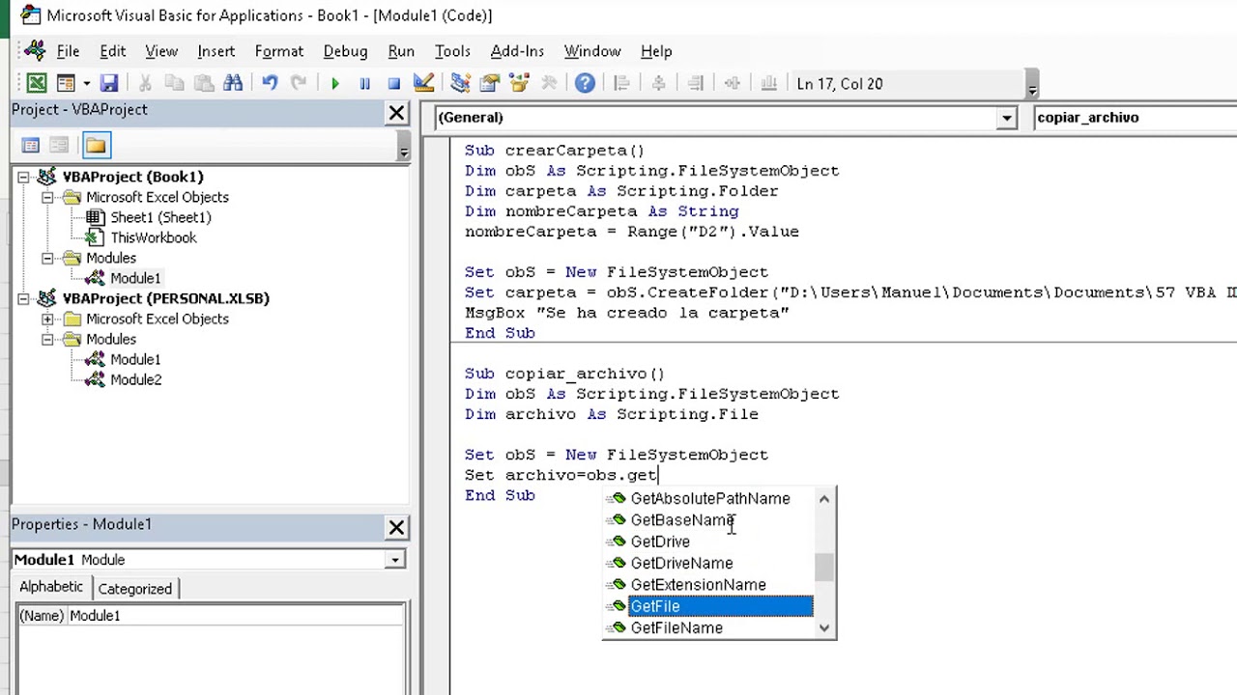Open the Object Browser toolbar icon

519,84
